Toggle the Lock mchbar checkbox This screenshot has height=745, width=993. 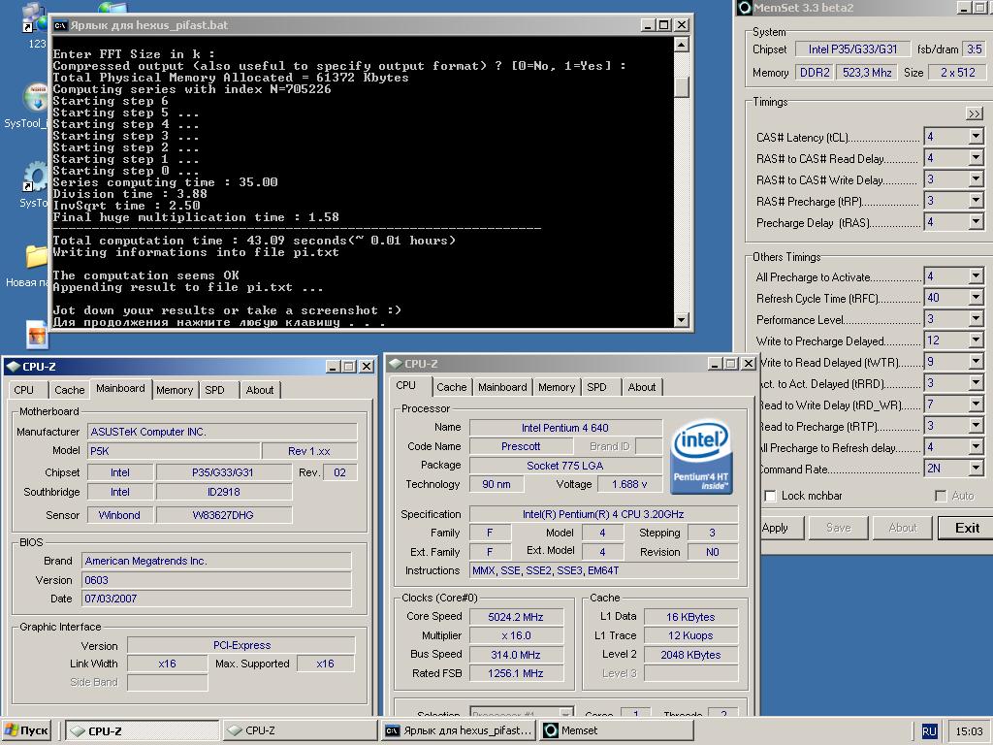[x=771, y=496]
